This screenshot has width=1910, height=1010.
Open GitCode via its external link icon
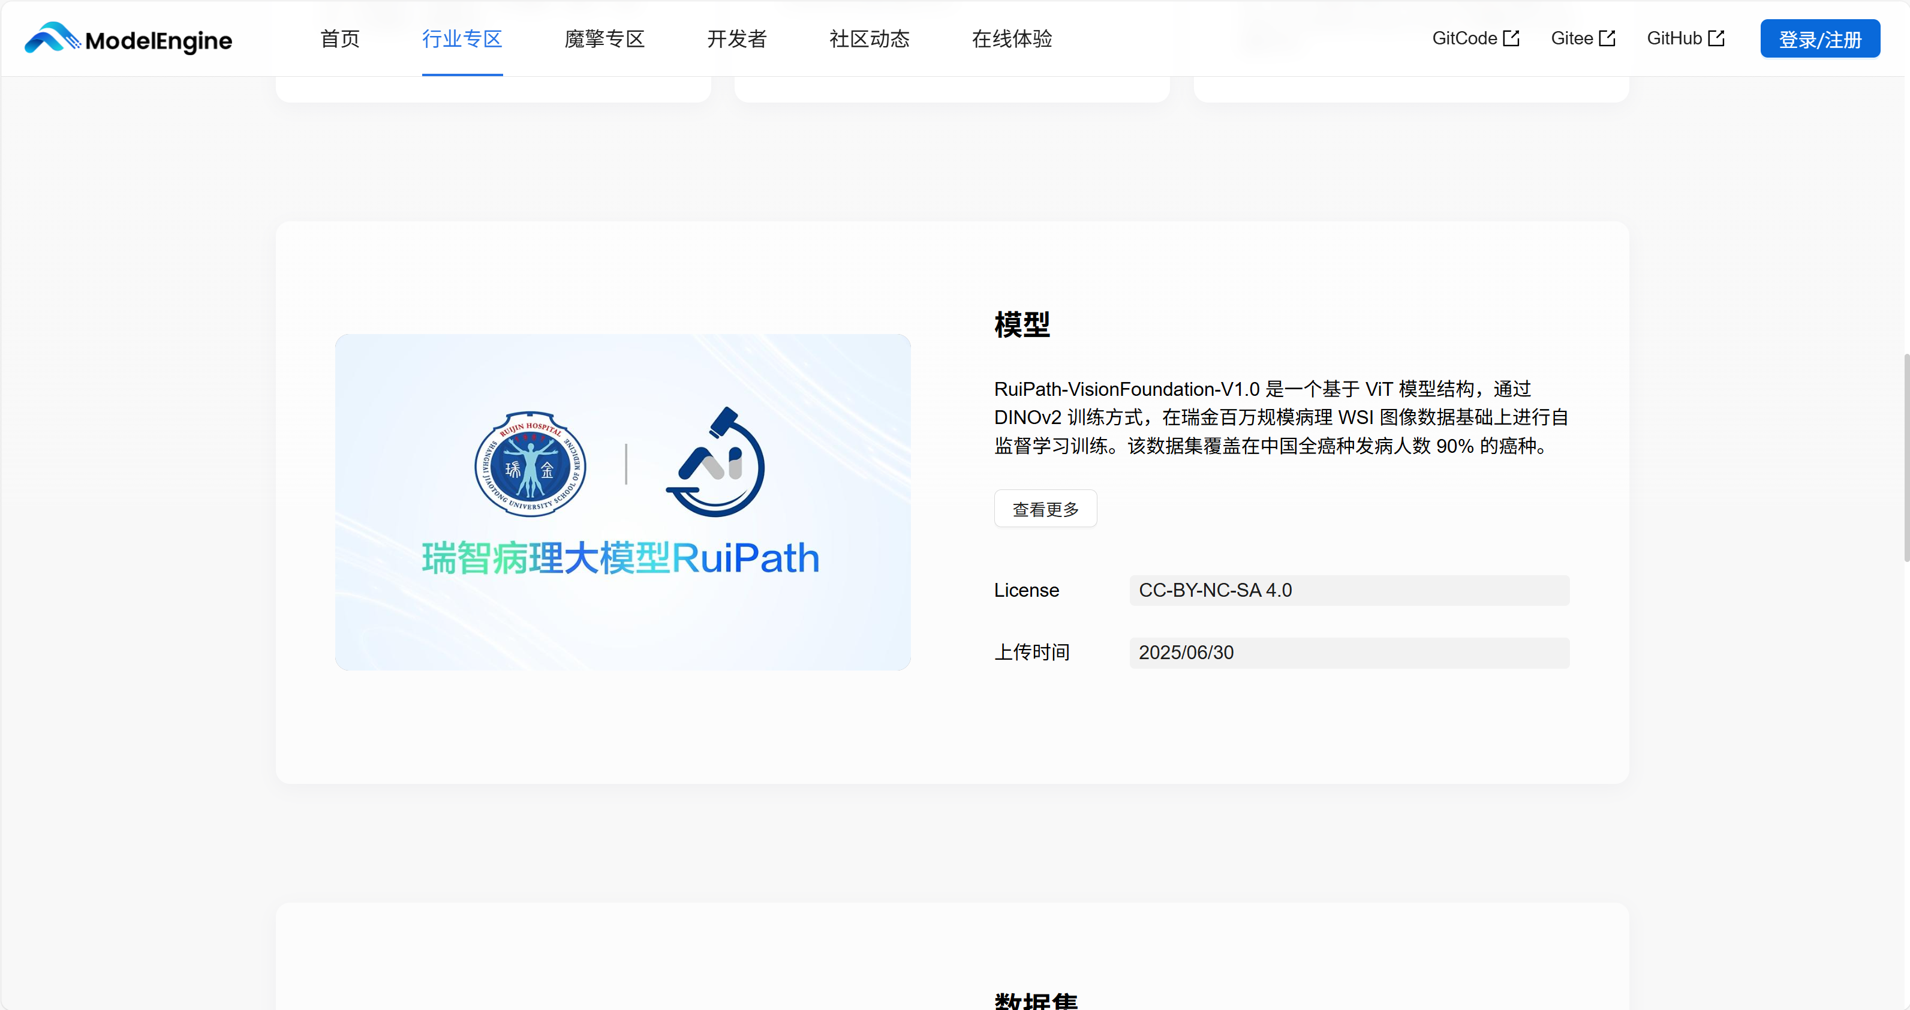pyautogui.click(x=1511, y=37)
